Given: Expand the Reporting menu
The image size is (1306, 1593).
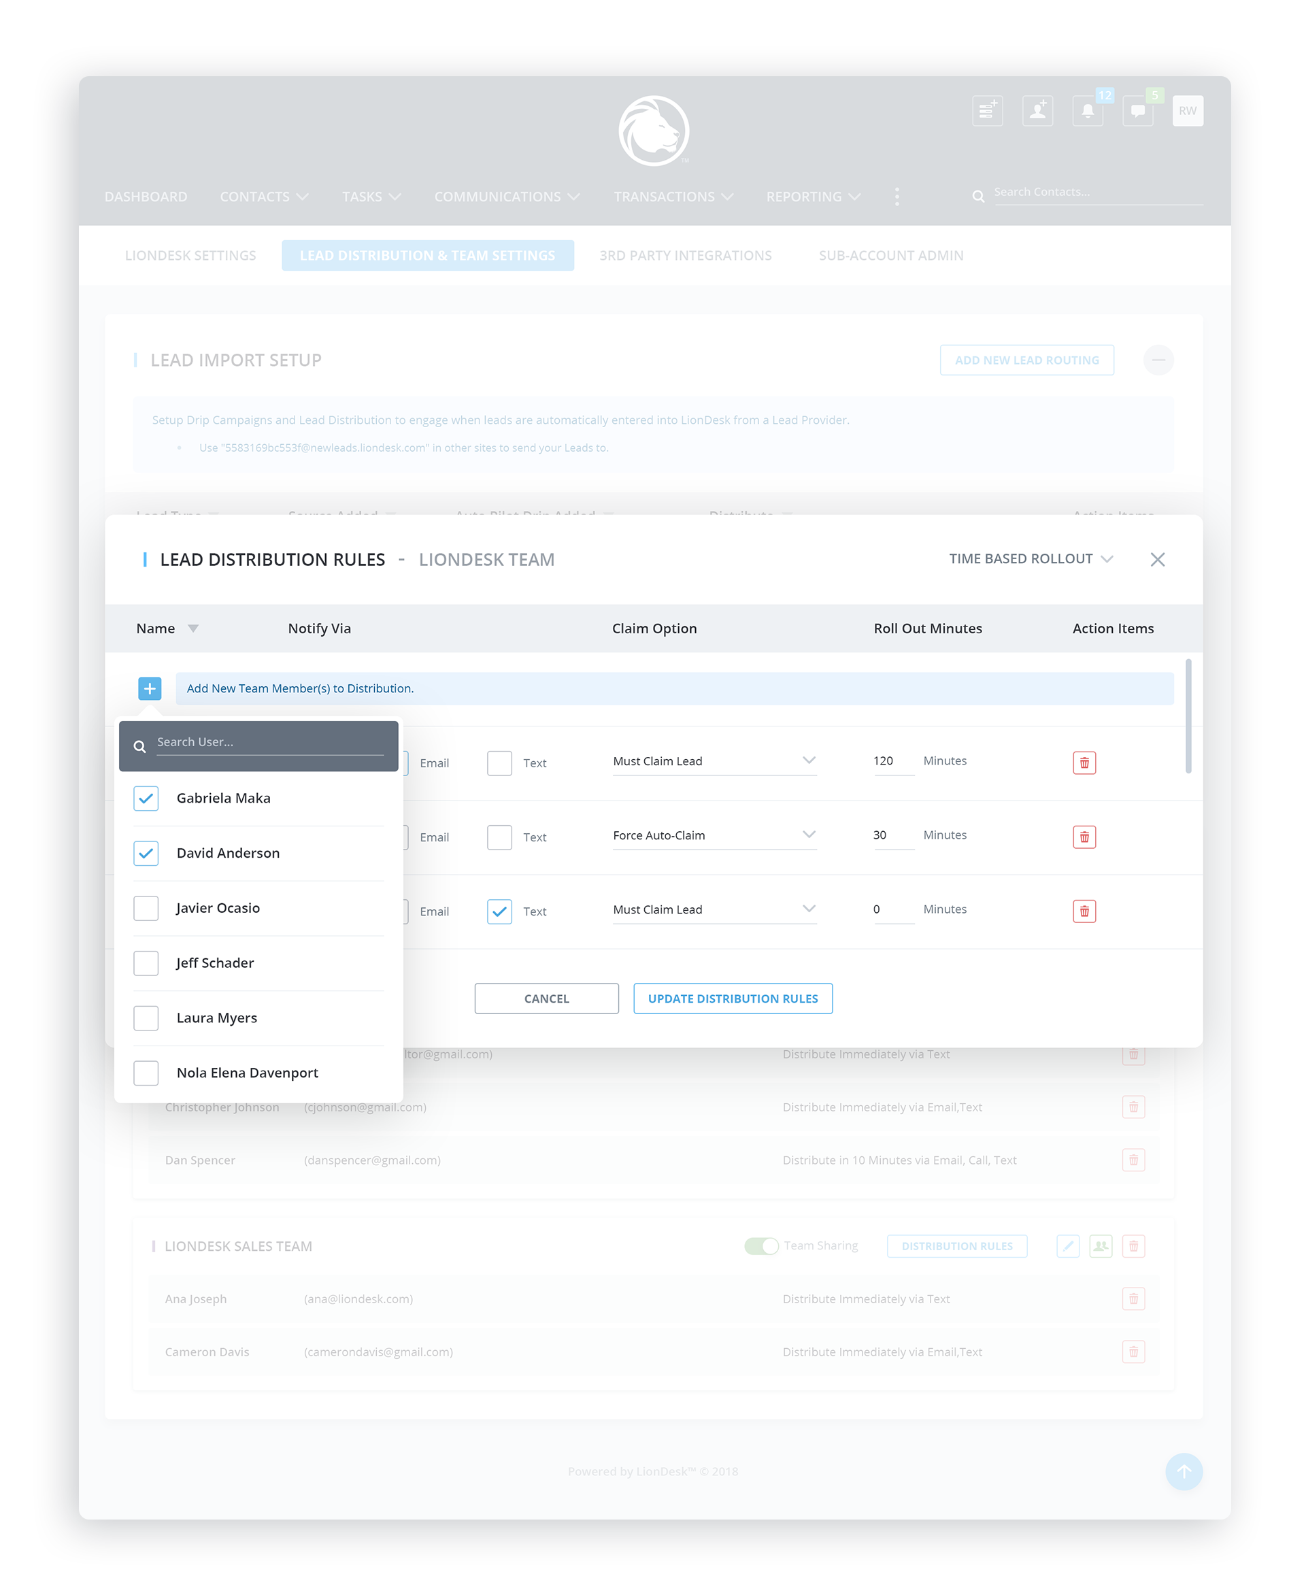Looking at the screenshot, I should (x=814, y=197).
